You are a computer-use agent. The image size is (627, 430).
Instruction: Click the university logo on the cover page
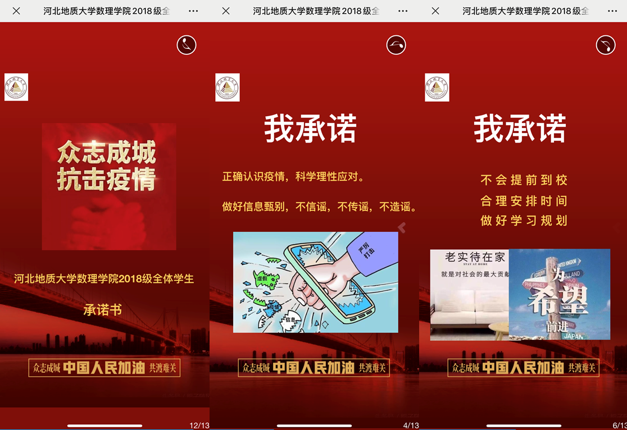click(x=16, y=88)
